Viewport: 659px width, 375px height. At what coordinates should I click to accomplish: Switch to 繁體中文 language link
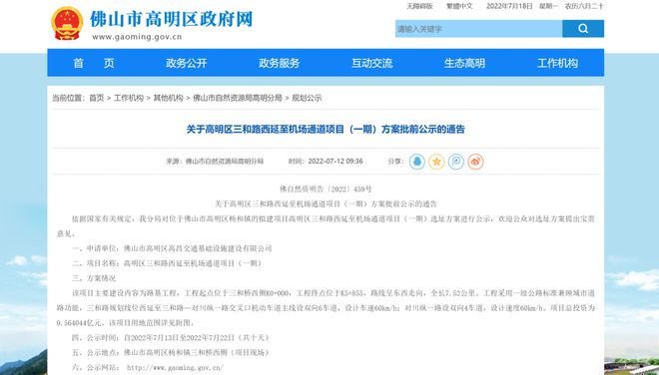pyautogui.click(x=459, y=6)
